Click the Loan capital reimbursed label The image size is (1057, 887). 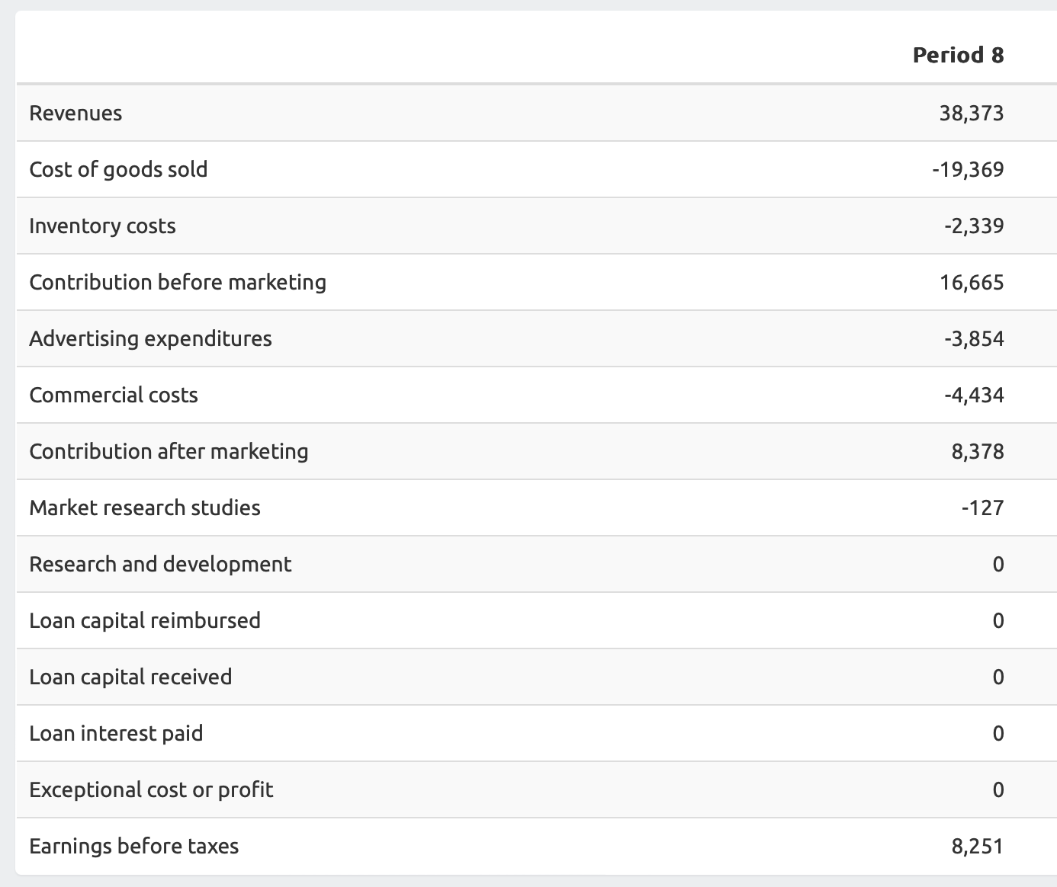click(x=145, y=620)
